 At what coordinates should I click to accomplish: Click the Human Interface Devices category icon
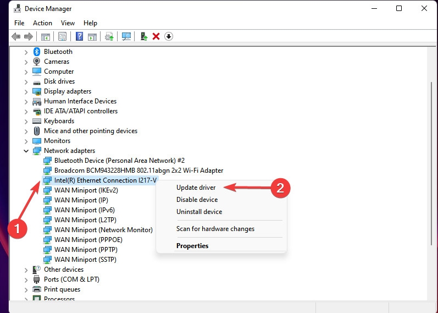(37, 101)
